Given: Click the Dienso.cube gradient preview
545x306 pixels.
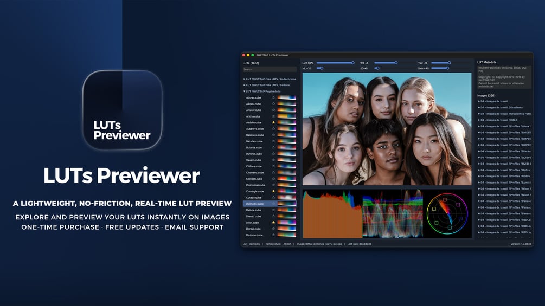Looking at the screenshot, I should coord(287,217).
